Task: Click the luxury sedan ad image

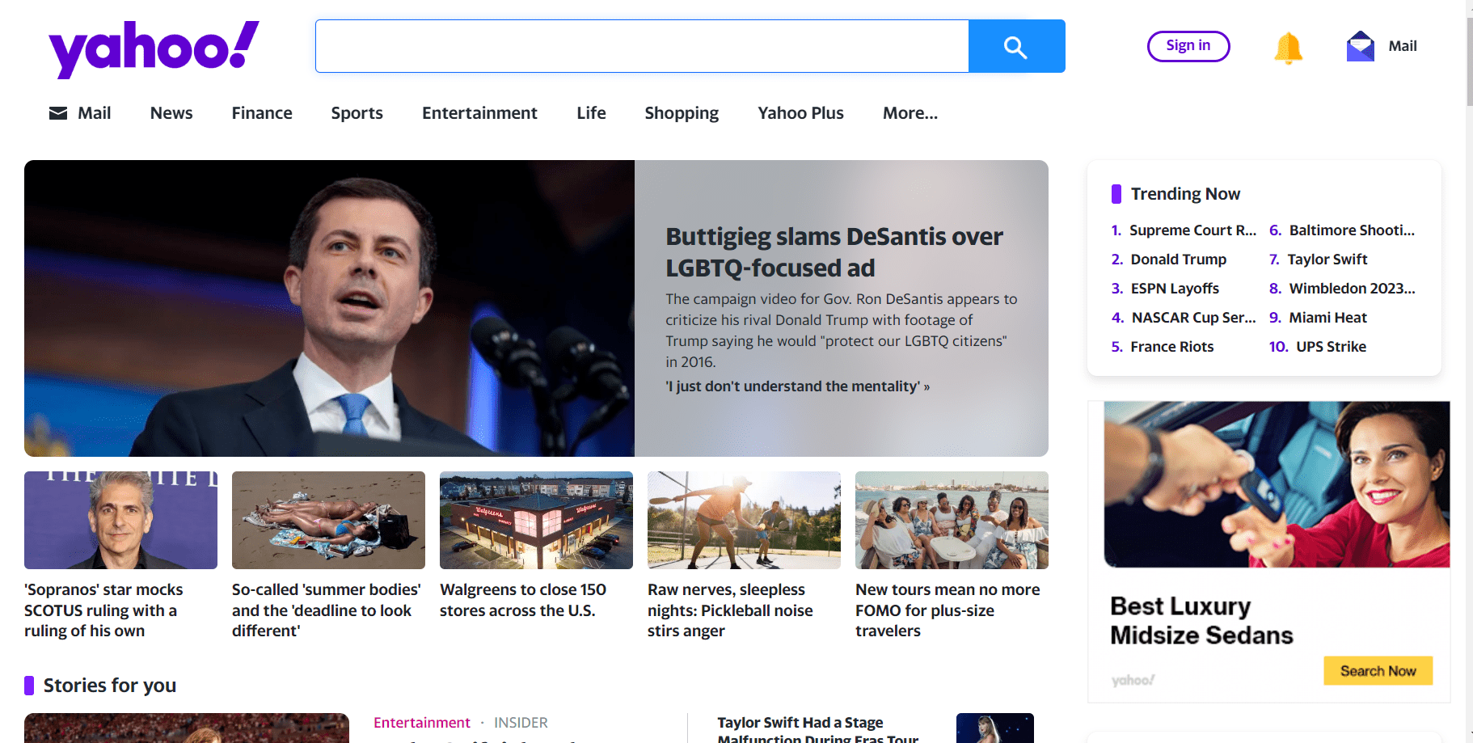Action: click(x=1277, y=484)
